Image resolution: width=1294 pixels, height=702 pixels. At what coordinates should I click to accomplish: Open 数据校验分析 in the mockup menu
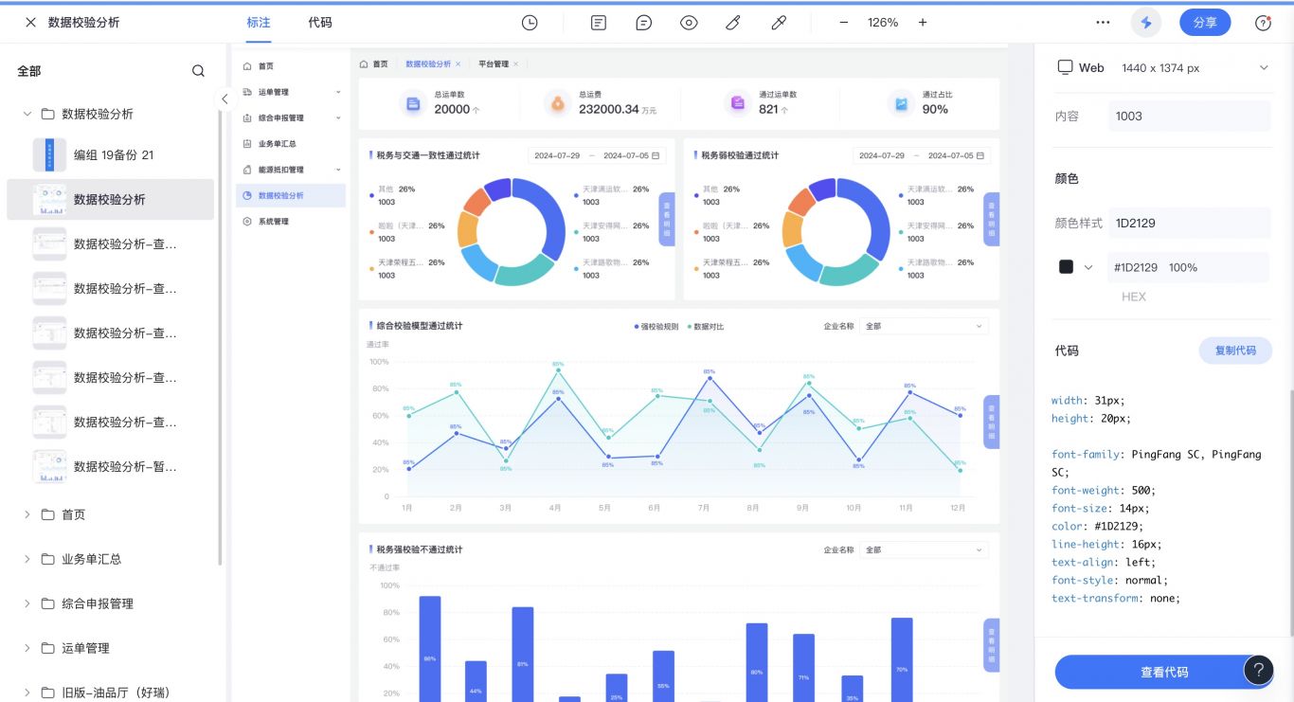pyautogui.click(x=290, y=195)
